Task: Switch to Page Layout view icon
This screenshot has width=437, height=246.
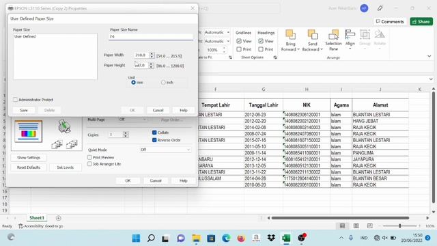Action: click(x=356, y=225)
